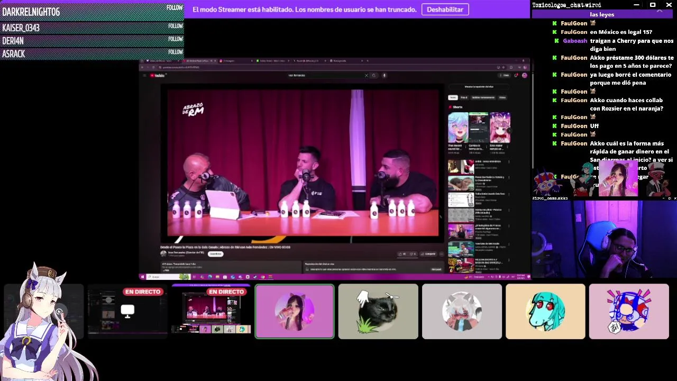
Task: Click username Gaboash in chat
Action: pos(575,41)
